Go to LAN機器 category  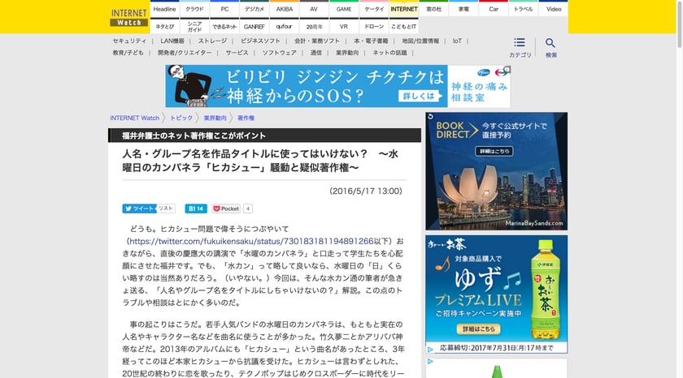pos(172,41)
